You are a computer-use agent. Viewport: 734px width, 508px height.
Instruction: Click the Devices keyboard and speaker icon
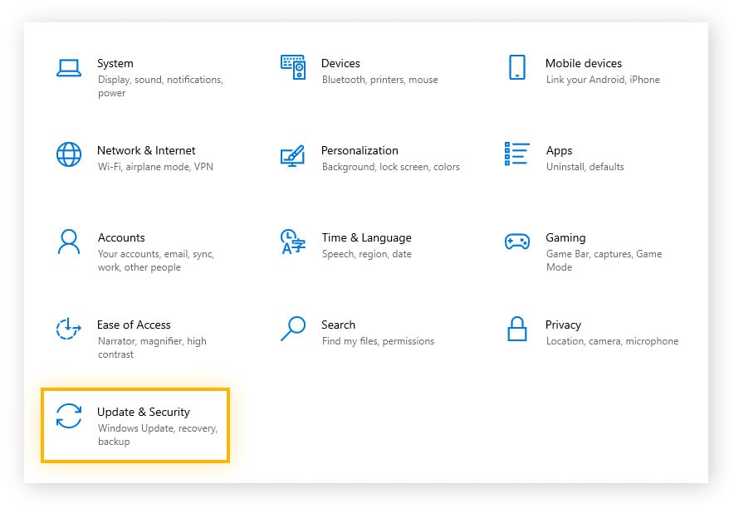[293, 67]
